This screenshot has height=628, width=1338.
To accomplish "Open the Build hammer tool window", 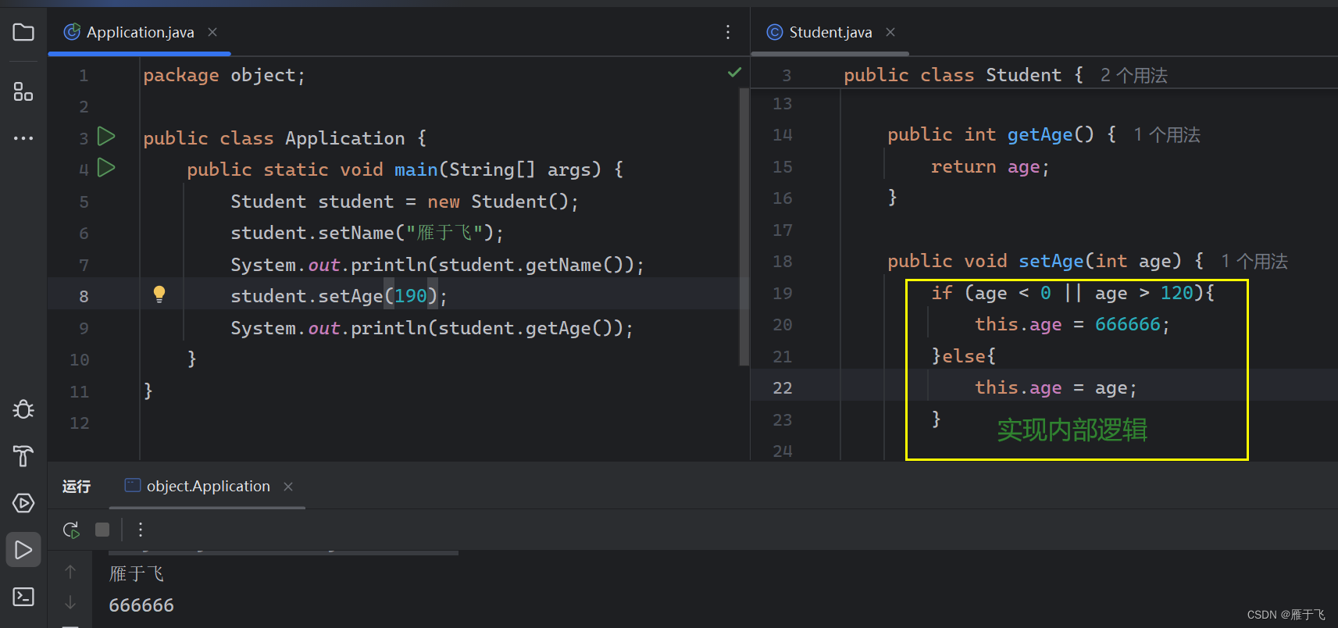I will (23, 456).
